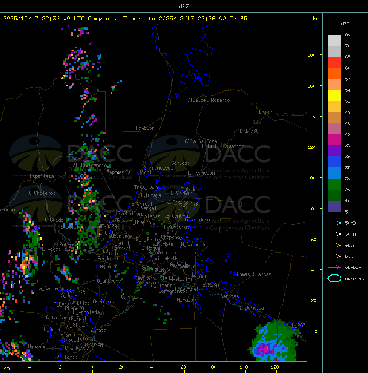Click the eburn yellow arrow legend icon
Viewport: 368px width, 373px height.
click(334, 245)
